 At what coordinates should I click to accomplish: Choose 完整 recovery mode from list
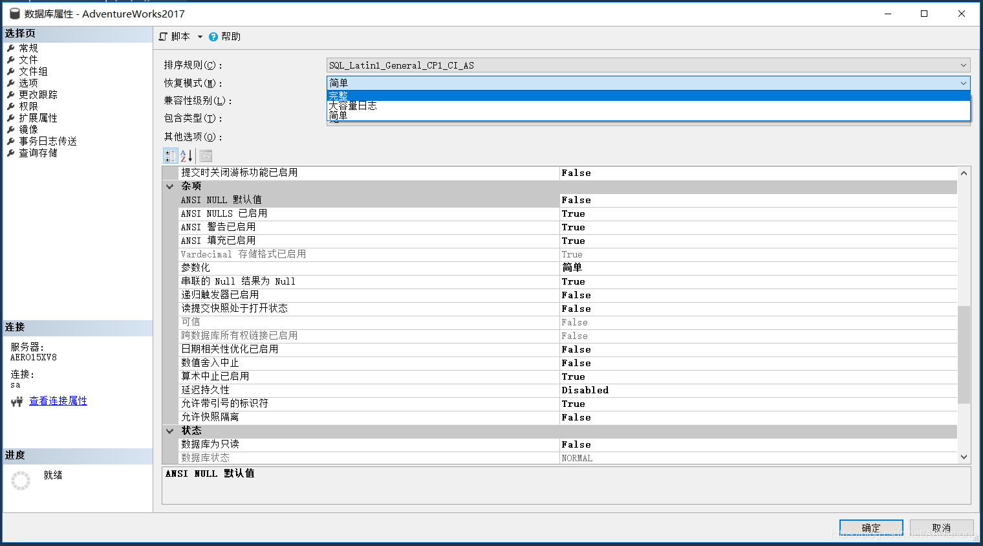click(648, 96)
